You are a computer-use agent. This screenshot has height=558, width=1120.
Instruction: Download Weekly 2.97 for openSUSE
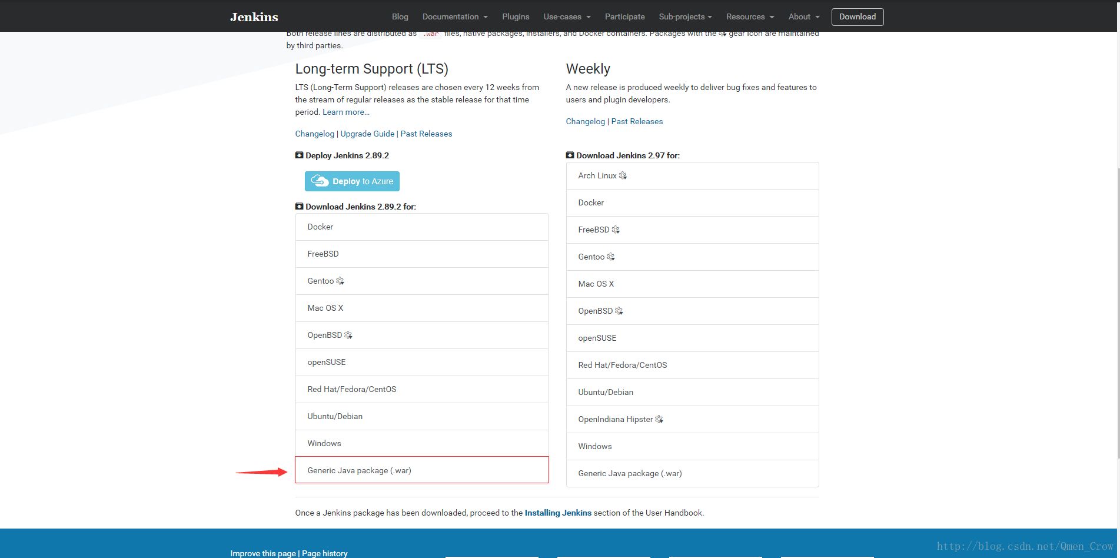[x=692, y=338]
